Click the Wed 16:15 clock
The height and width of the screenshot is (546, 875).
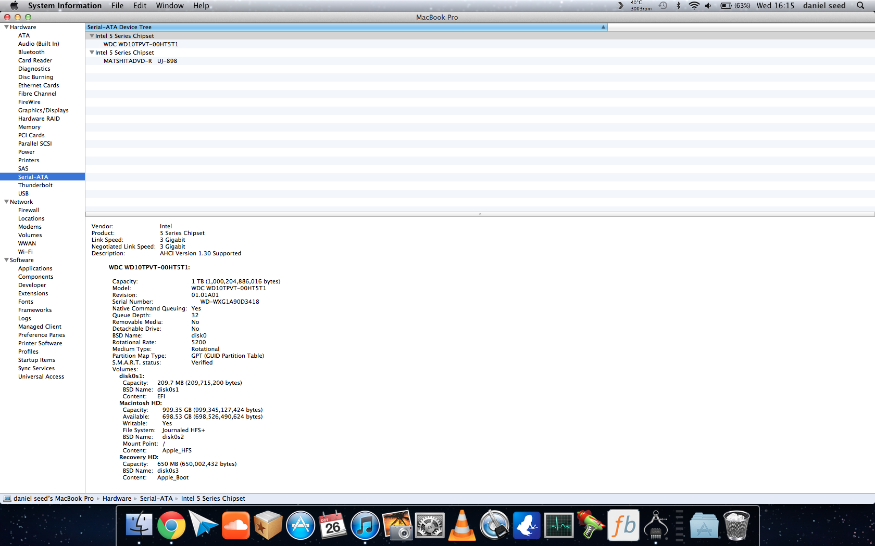[775, 5]
